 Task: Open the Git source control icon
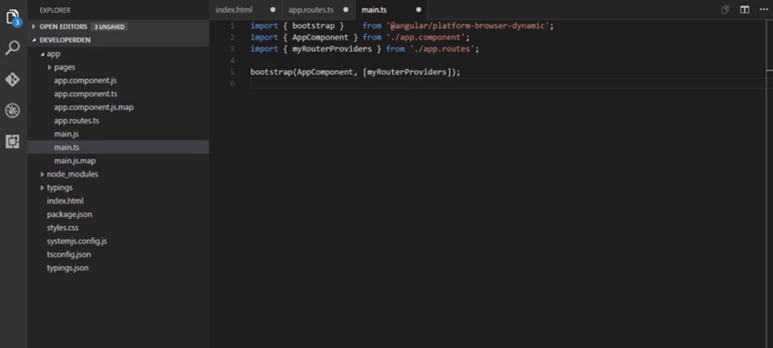point(13,79)
